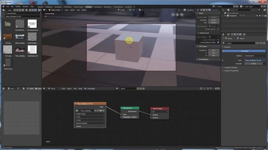Open the Equirectangular projection dropdown on image node

(90, 123)
